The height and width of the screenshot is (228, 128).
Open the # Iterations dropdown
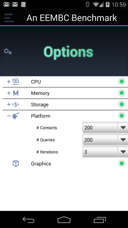[105, 152]
